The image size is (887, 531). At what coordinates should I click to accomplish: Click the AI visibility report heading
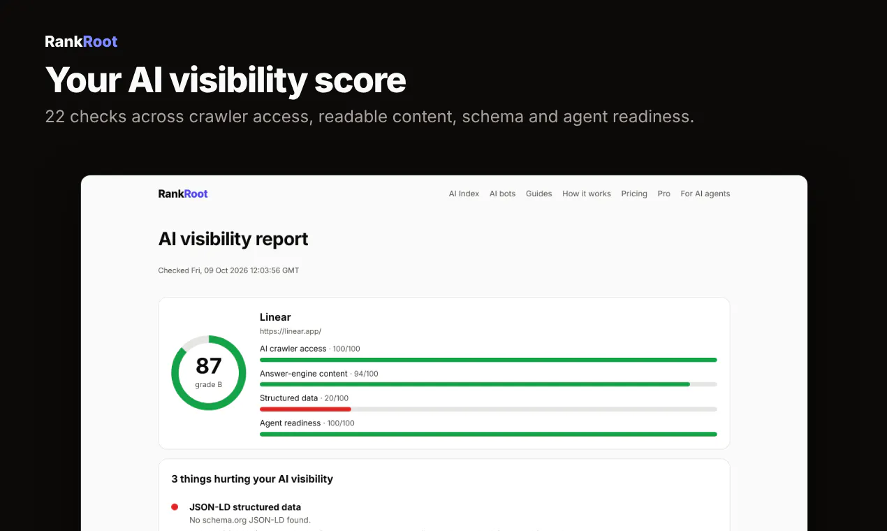[233, 239]
